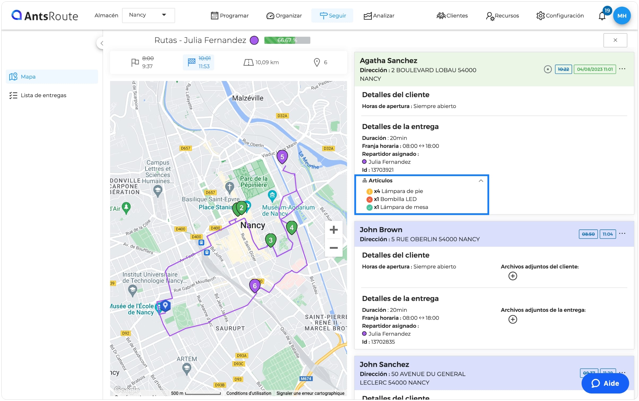Select the Seguir tab

pyautogui.click(x=332, y=16)
